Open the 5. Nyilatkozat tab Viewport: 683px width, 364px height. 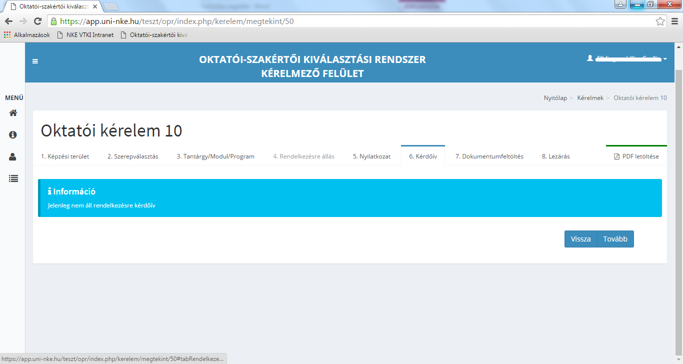click(x=371, y=156)
